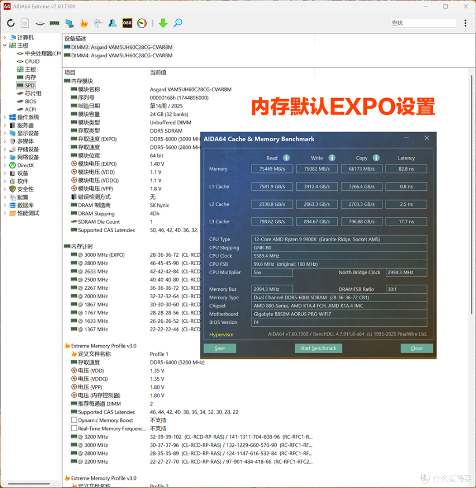
Task: Click the 查找 search field
Action: click(424, 23)
